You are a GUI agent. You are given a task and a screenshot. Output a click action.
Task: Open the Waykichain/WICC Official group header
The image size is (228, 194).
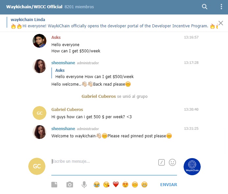50,7
